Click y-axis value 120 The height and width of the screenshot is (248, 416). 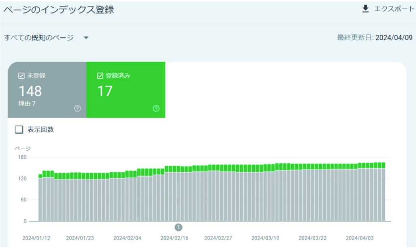coord(22,179)
